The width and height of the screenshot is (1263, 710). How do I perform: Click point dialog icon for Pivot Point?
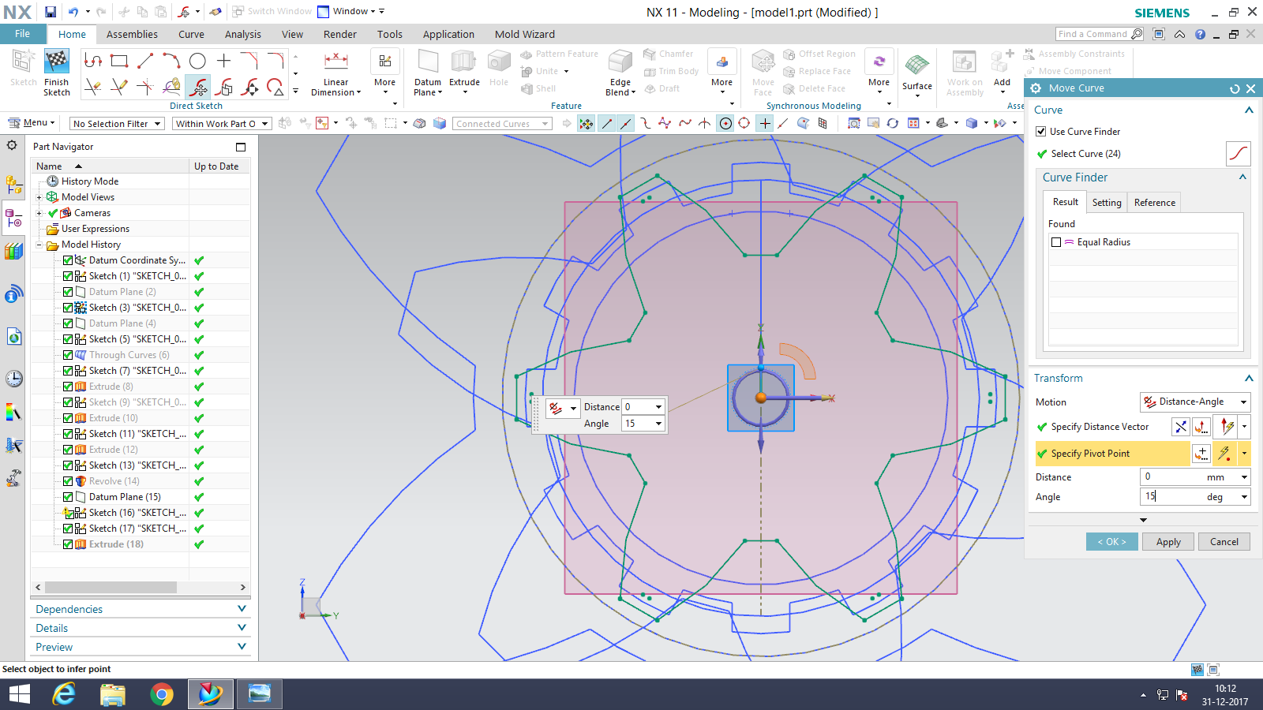1201,454
